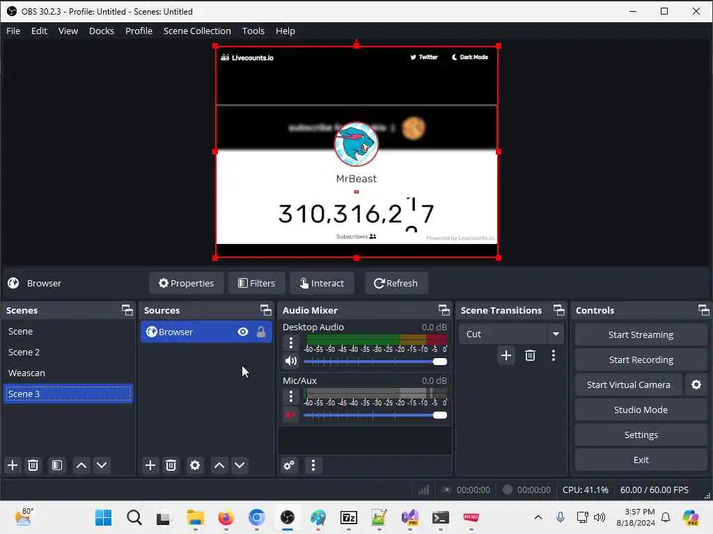Open OBS Settings button
Screen dimensions: 713x534
click(x=641, y=435)
